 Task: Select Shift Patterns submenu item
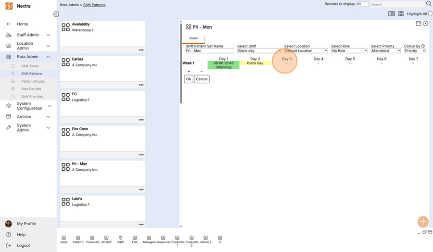point(32,74)
